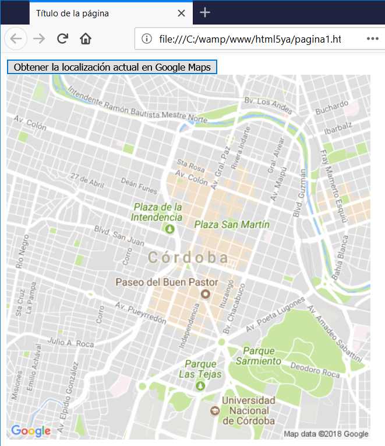Click the Blvd. San Juan street label
This screenshot has width=385, height=446.
(x=119, y=236)
